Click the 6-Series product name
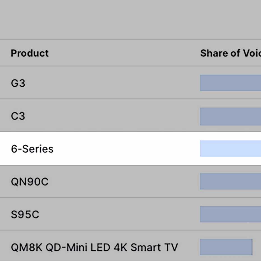 pos(32,149)
